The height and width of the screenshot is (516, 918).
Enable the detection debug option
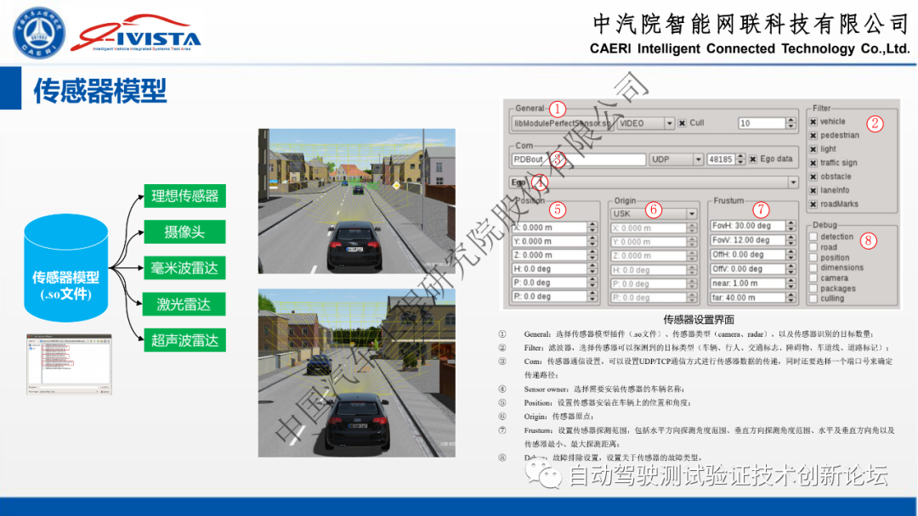tap(812, 237)
